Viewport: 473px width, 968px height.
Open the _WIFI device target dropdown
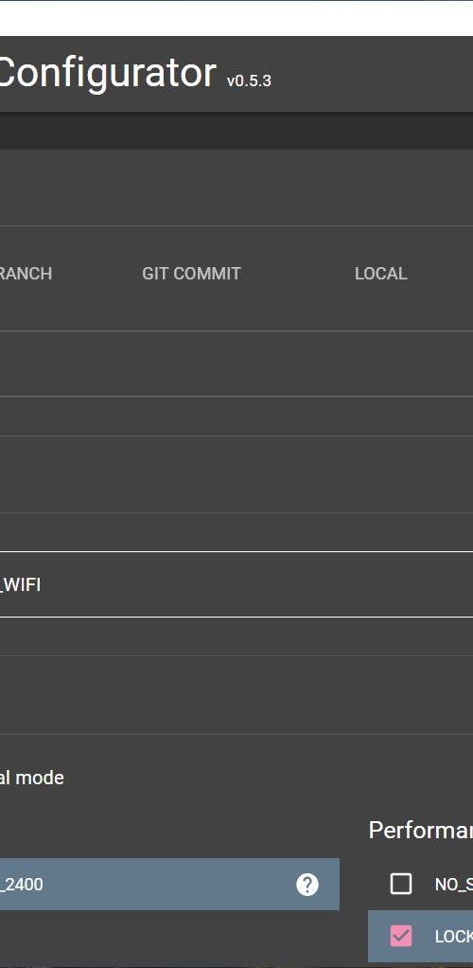(236, 584)
